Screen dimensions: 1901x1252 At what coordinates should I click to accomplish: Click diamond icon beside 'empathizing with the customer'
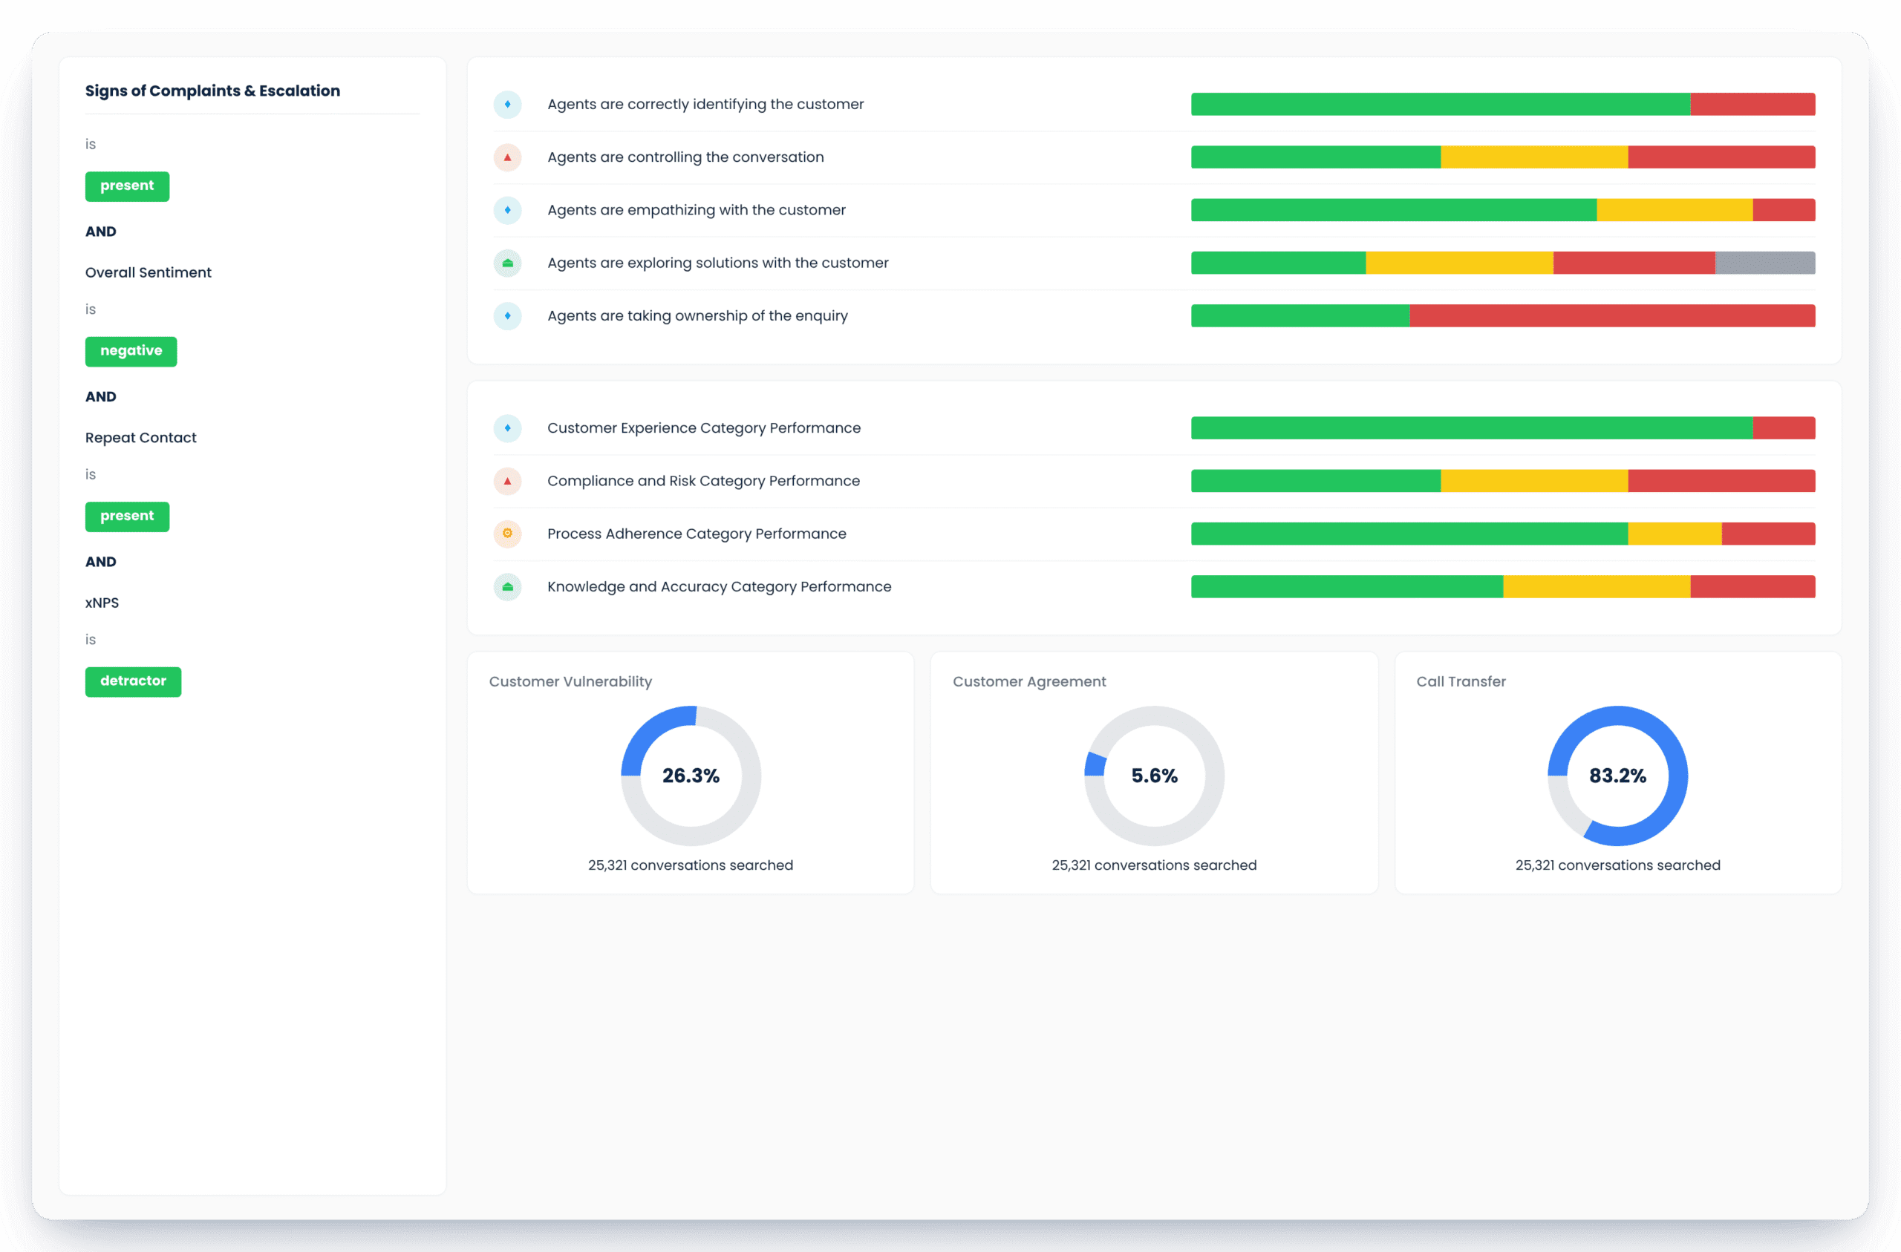tap(507, 210)
